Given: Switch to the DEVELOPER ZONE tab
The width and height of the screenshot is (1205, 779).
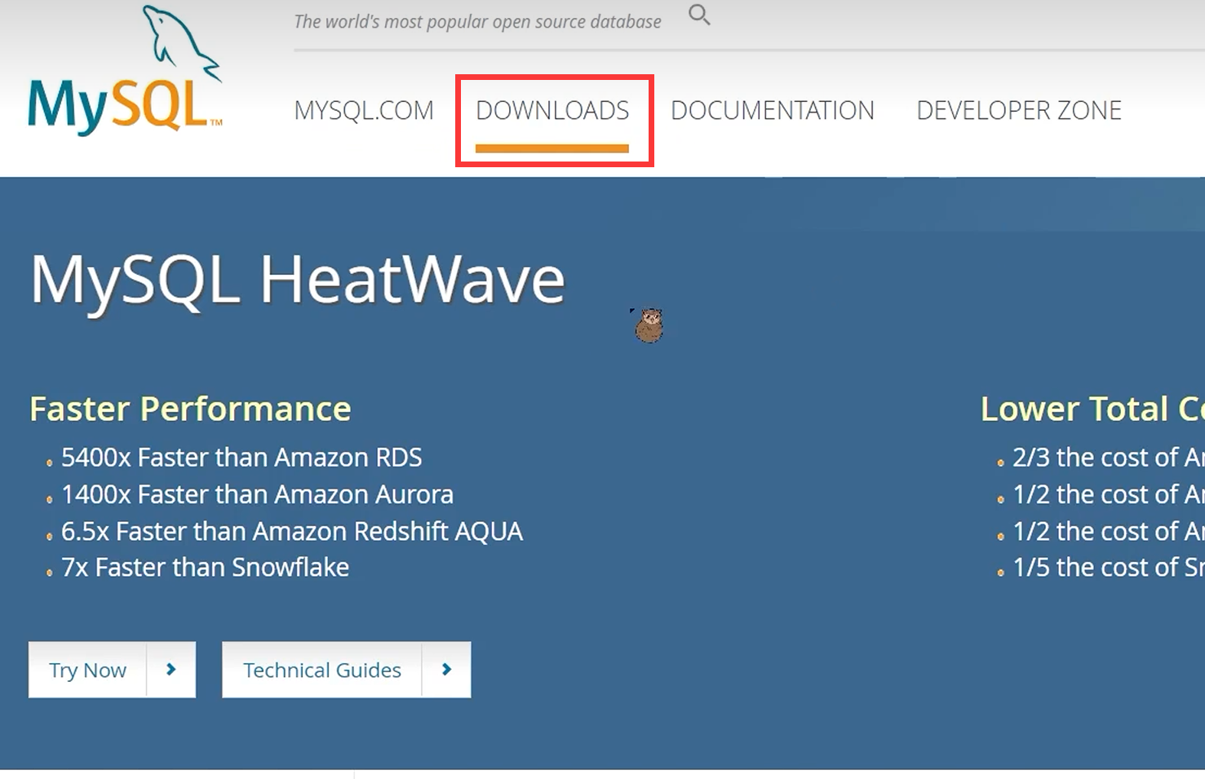Looking at the screenshot, I should (x=1019, y=110).
